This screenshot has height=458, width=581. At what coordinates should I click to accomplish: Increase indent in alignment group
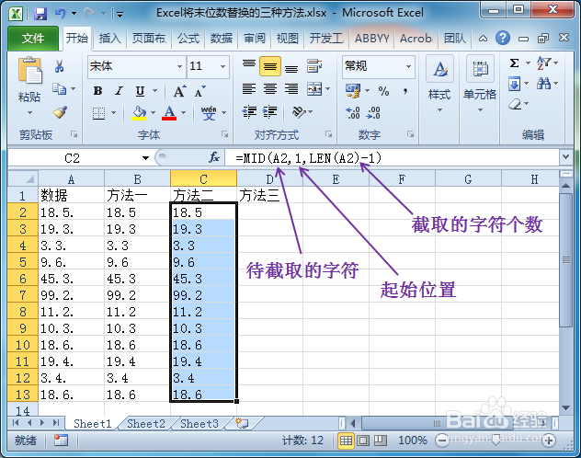point(269,112)
